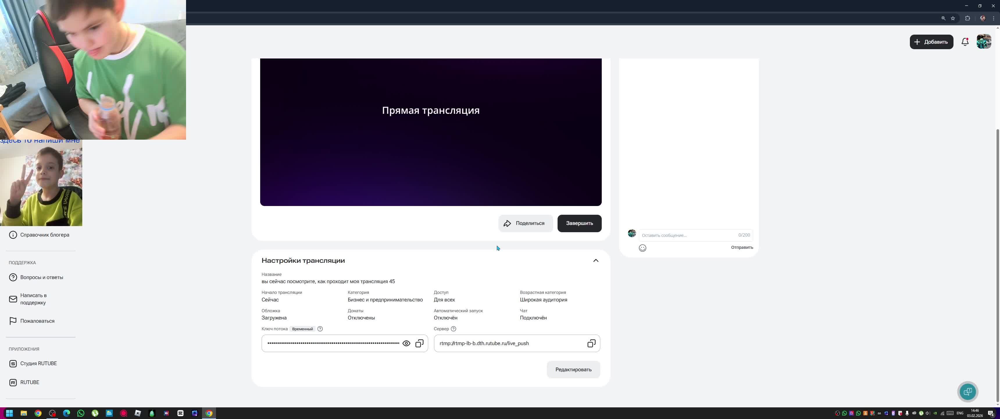Collapse the Настройки трансляции section

(596, 261)
